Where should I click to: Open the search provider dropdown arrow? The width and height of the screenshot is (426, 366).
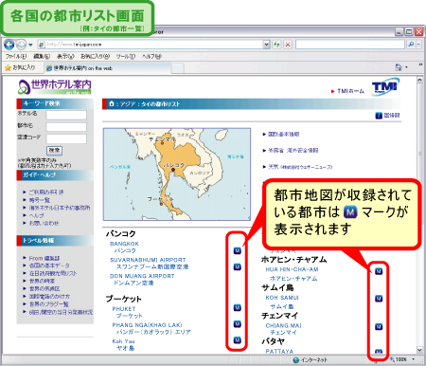(418, 45)
